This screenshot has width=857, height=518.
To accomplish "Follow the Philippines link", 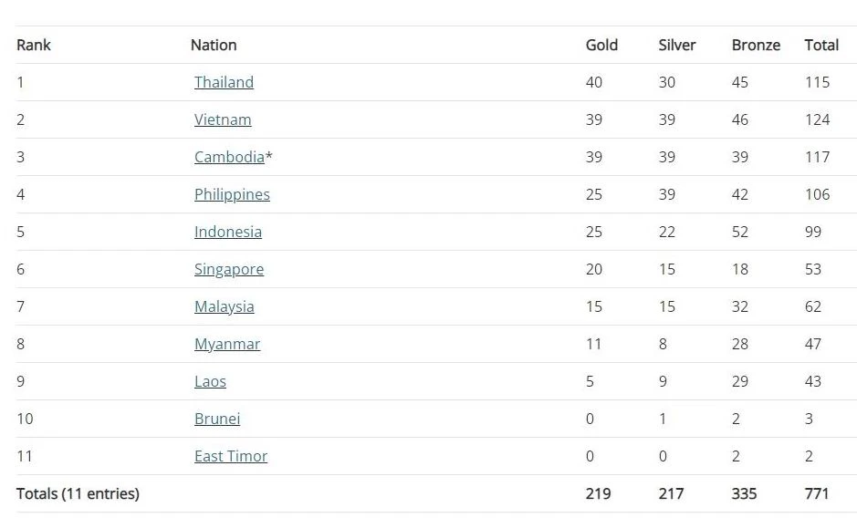I will click(x=232, y=194).
